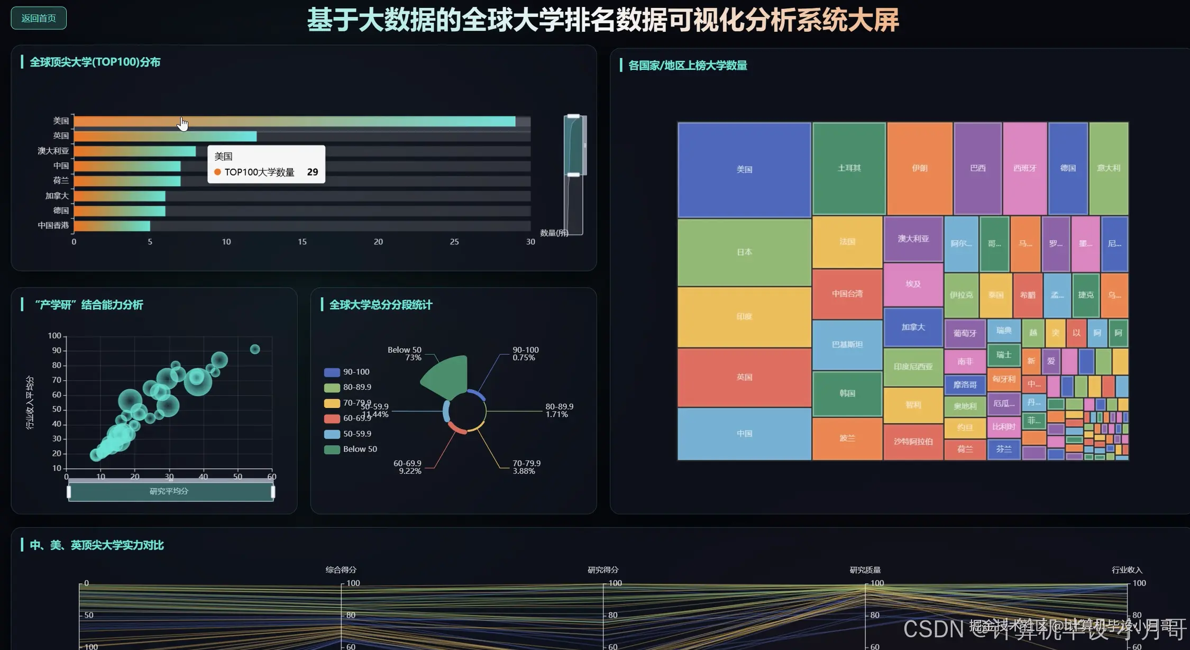Click the 70-79.9 yellow legend marker
Screen dimensions: 1190x650
pyautogui.click(x=332, y=402)
